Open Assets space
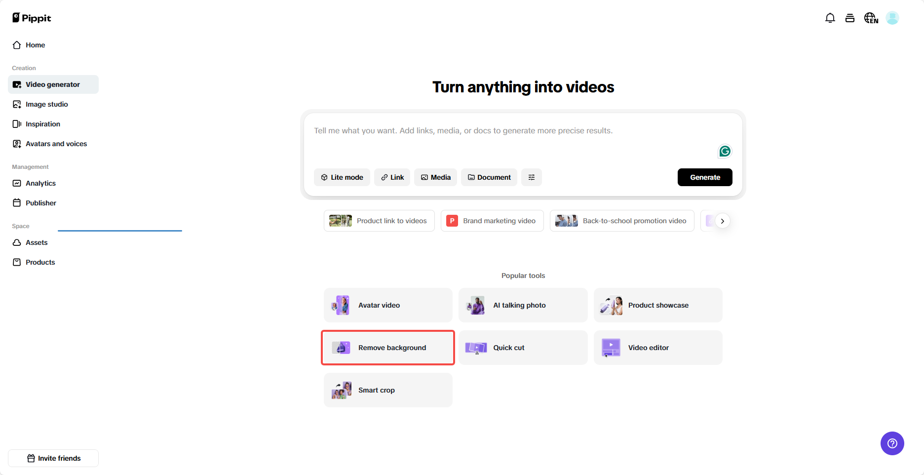This screenshot has width=924, height=475. (53, 242)
